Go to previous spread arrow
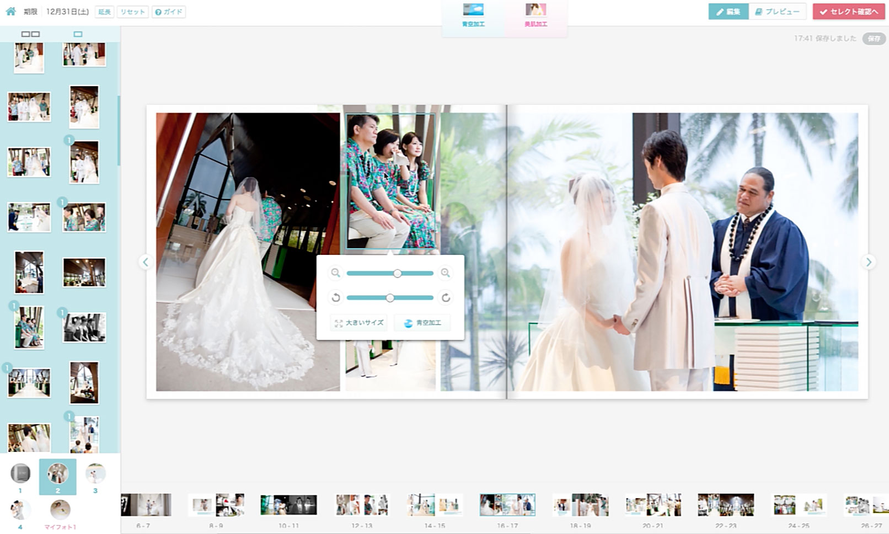 [146, 262]
